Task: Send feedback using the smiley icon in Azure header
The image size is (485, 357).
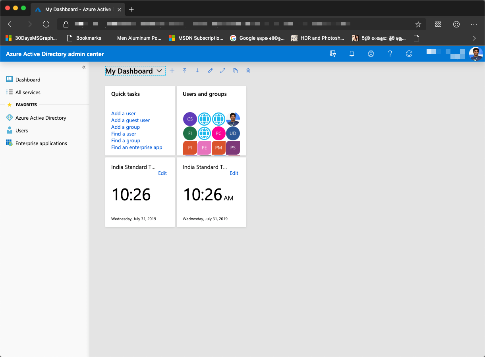Action: tap(409, 54)
